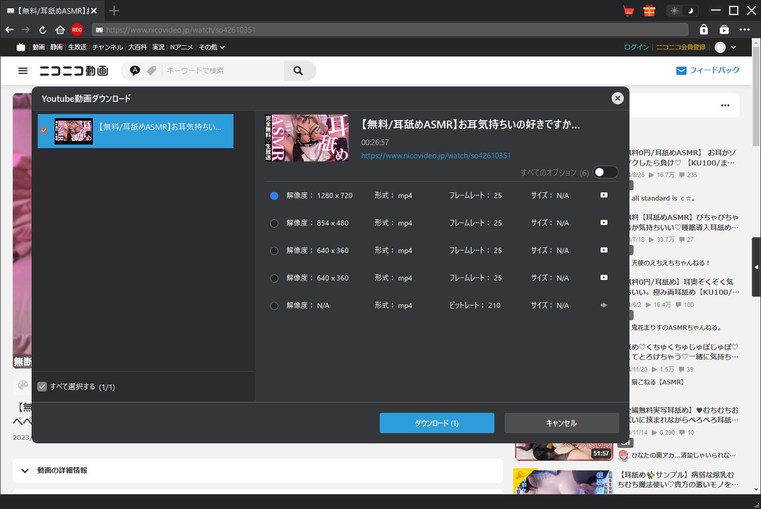Click the ダウンロード (1) button
761x509 pixels.
[437, 423]
